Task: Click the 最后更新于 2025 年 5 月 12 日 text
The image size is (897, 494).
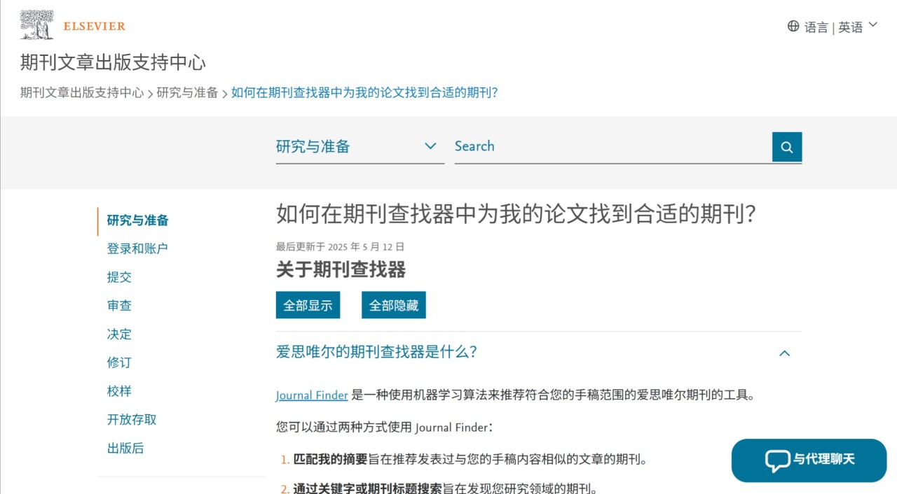Action: [x=340, y=246]
